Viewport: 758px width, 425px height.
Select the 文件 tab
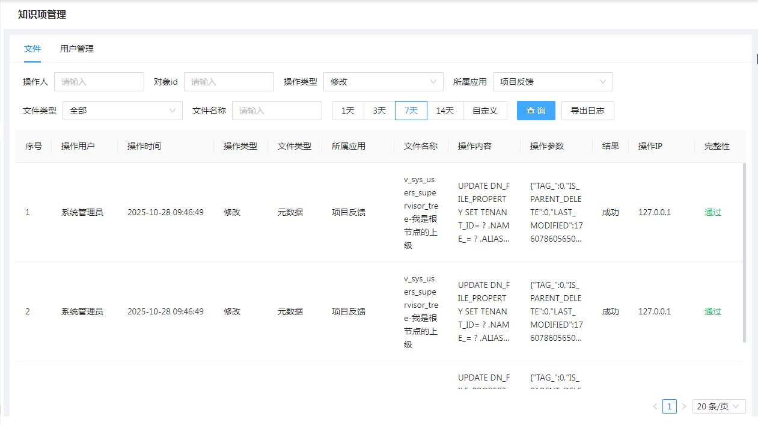tap(32, 49)
